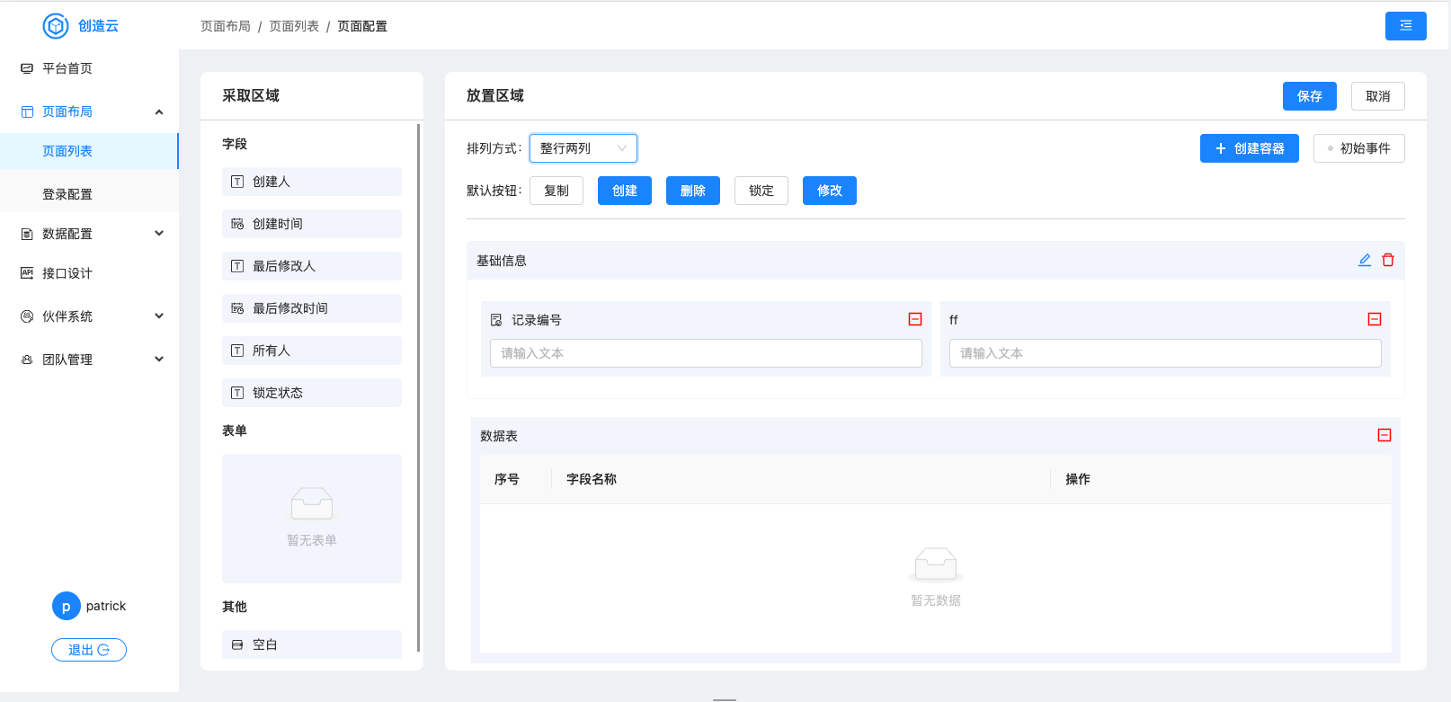The height and width of the screenshot is (702, 1451).
Task: Open 初始事件 button
Action: (x=1359, y=148)
